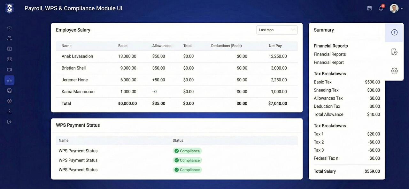Image resolution: width=409 pixels, height=189 pixels.
Task: Click the 'Status' column header in WPS table
Action: pyautogui.click(x=178, y=140)
